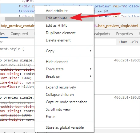140x133 pixels.
Task: Open the Properties tab
Action: (x=124, y=34)
